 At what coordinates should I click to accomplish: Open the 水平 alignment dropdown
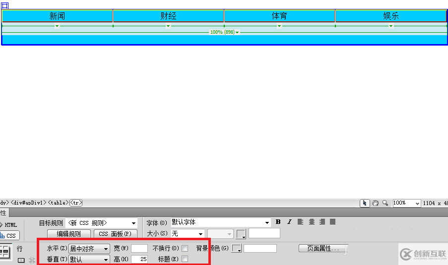click(89, 249)
